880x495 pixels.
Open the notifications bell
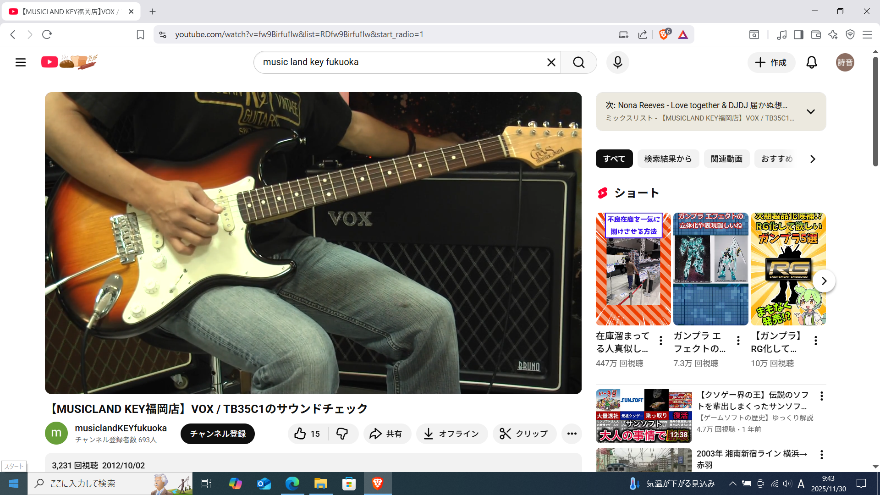[811, 62]
